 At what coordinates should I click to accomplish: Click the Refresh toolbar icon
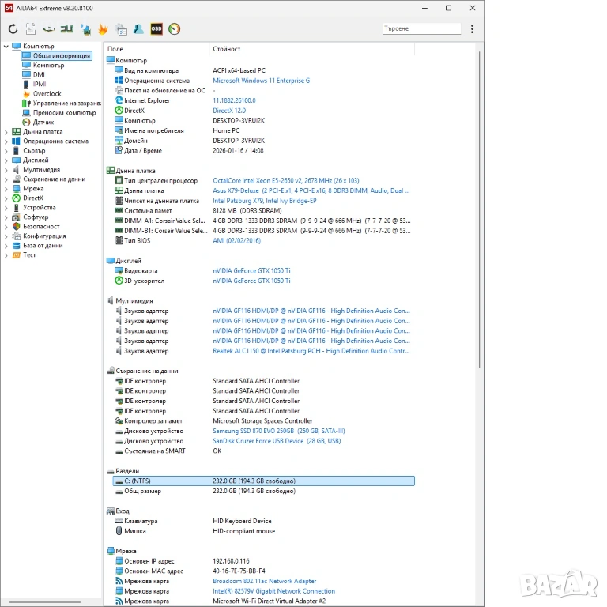(13, 29)
